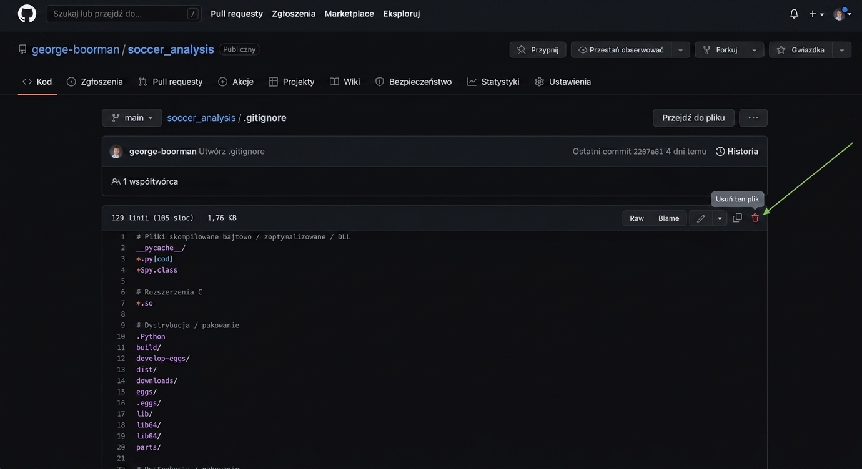The width and height of the screenshot is (862, 469).
Task: Open the GitHub home logo
Action: click(x=27, y=14)
